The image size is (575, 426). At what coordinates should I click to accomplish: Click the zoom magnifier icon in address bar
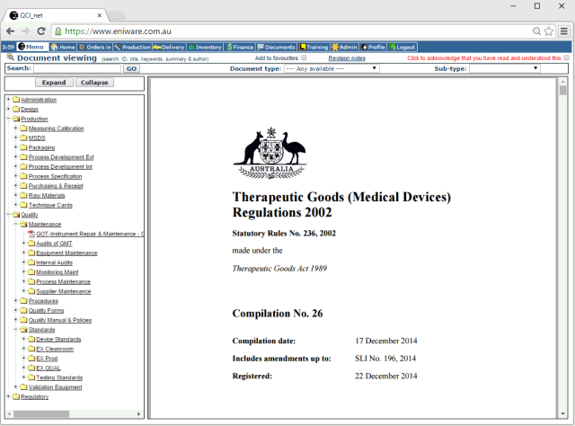tap(536, 31)
